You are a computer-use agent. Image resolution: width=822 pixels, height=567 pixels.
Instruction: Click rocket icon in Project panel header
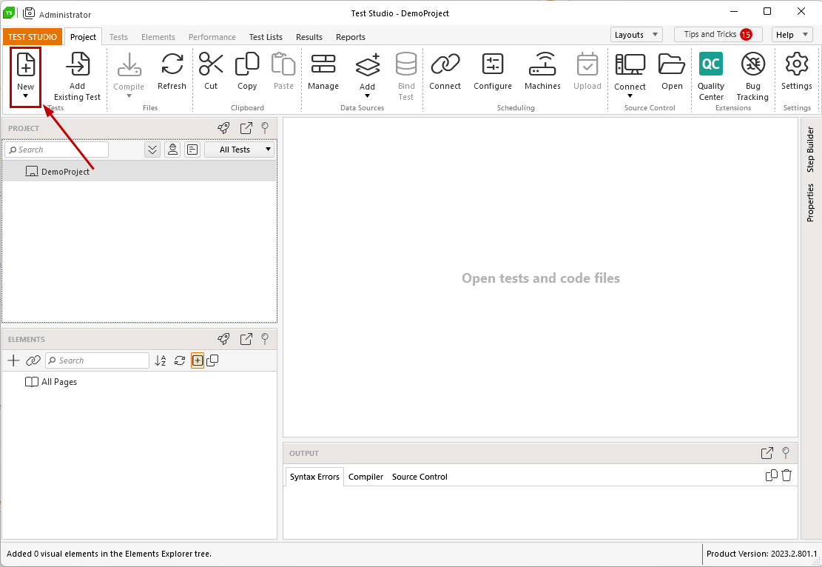pos(224,128)
